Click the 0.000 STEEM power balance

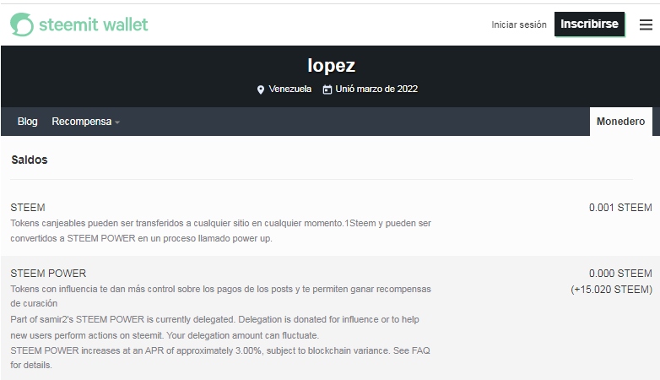coord(620,274)
